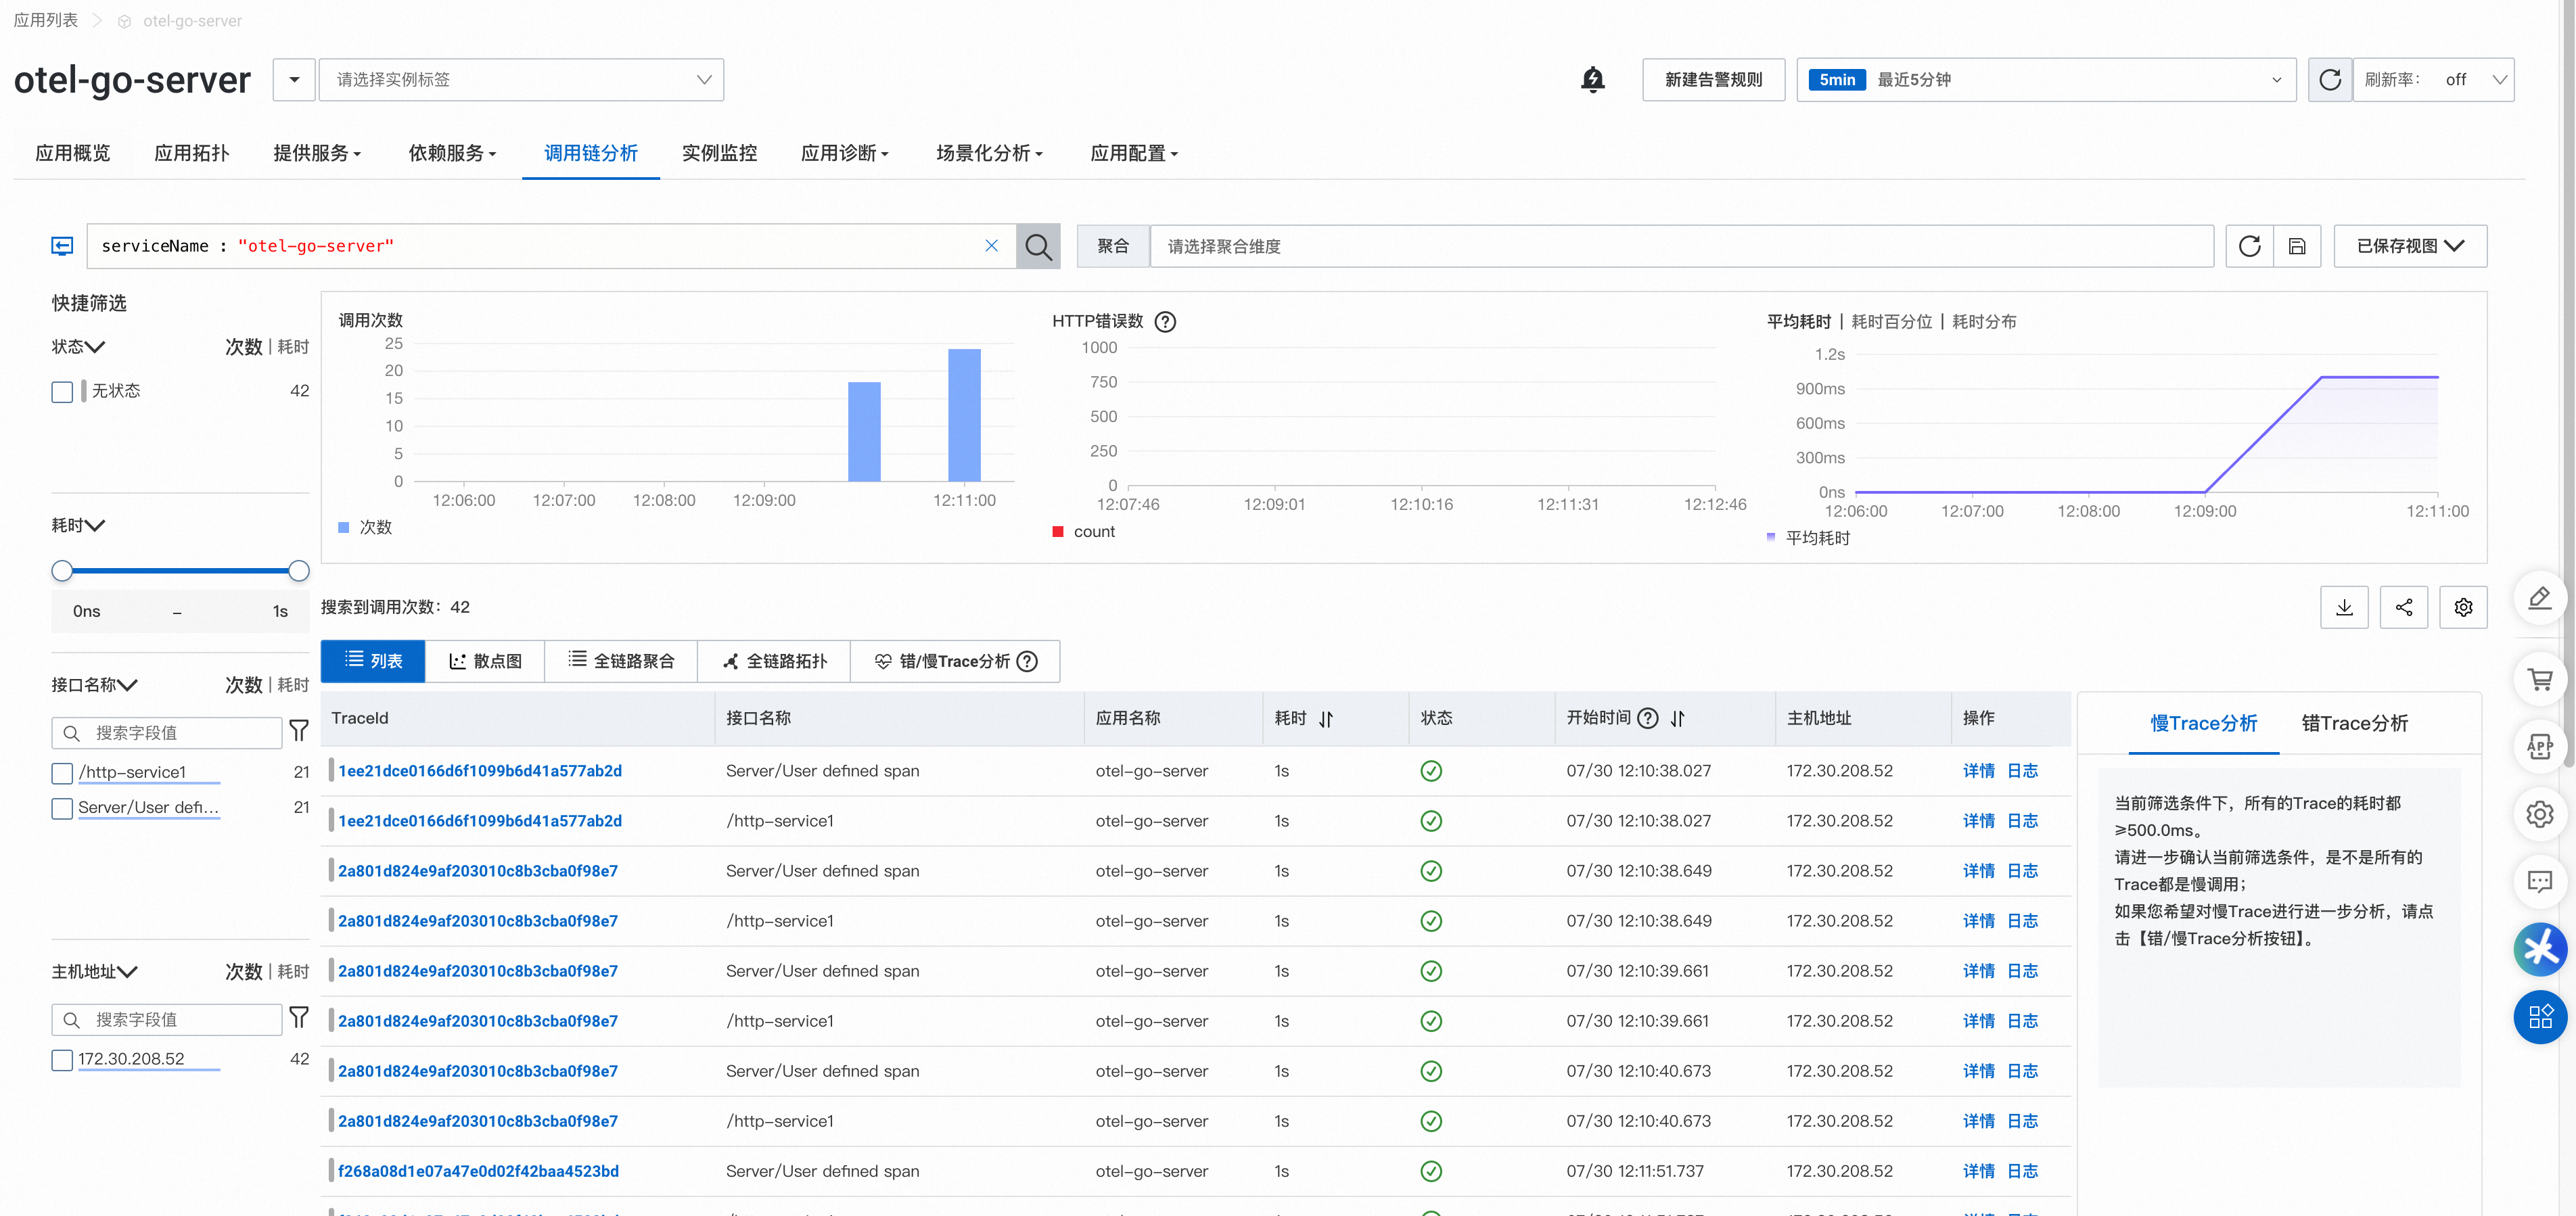The width and height of the screenshot is (2576, 1216).
Task: Click the edit pencil floating icon
Action: 2540,598
